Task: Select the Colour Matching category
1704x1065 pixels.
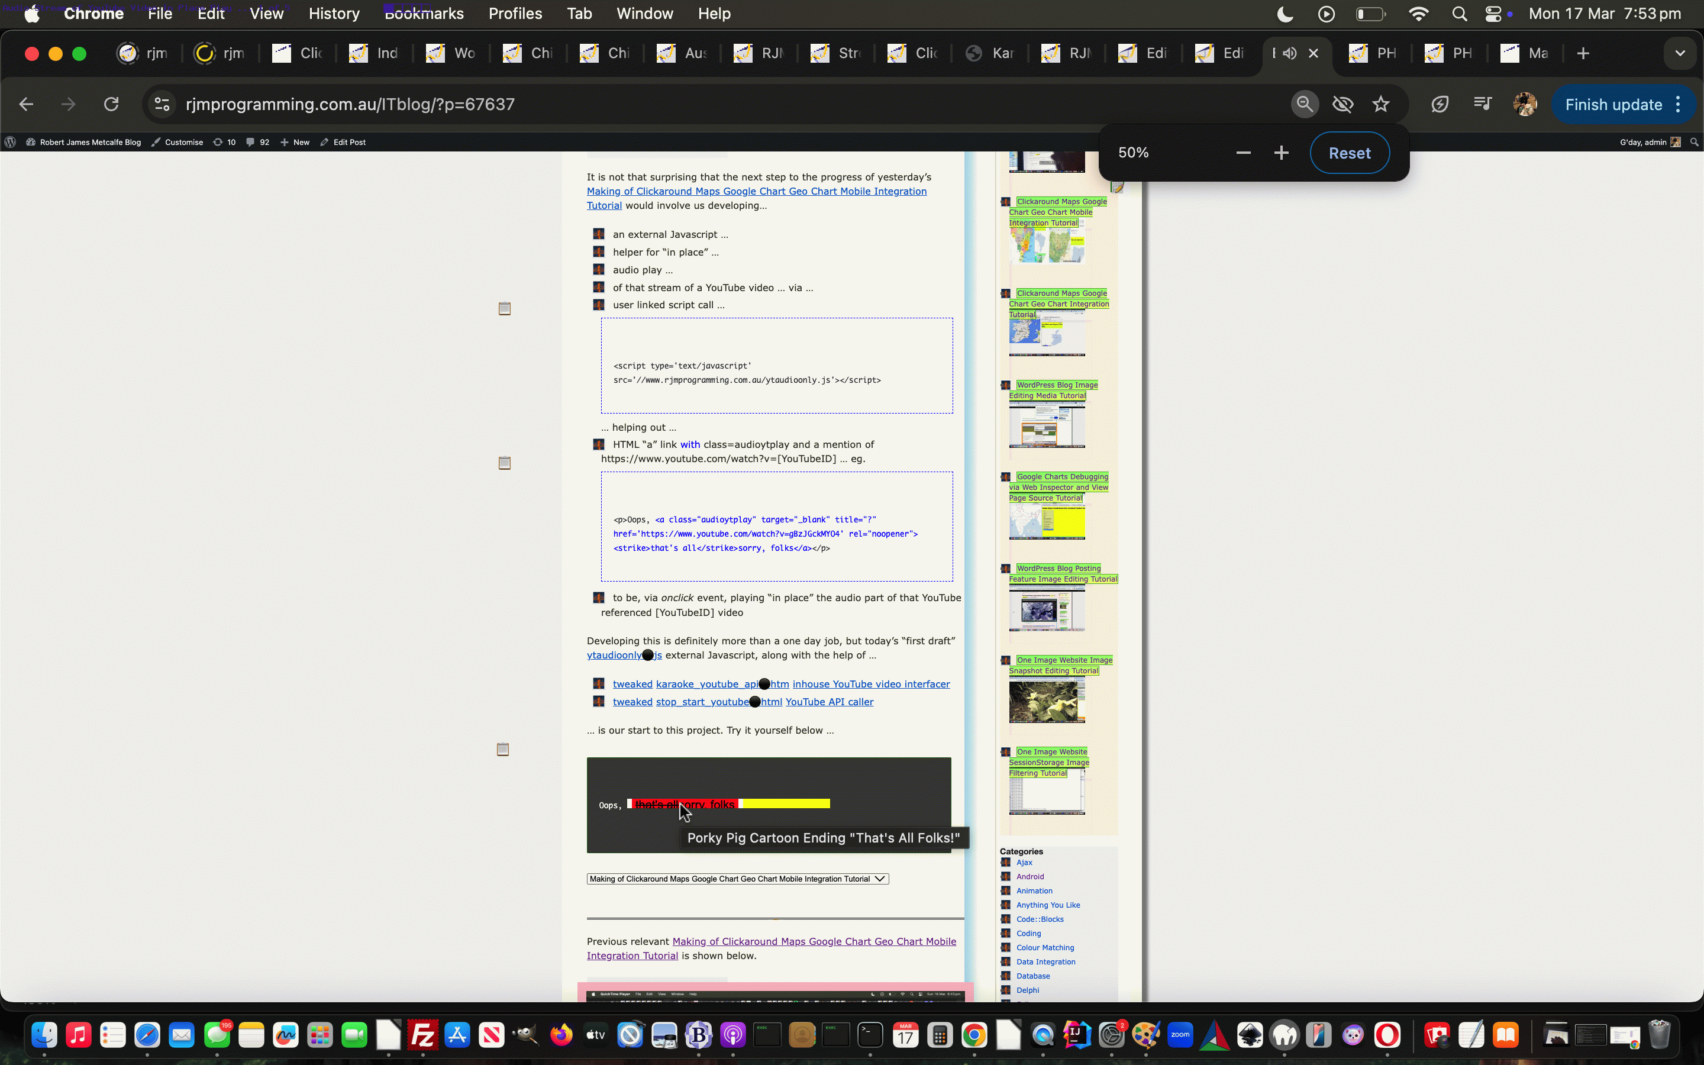Action: click(x=1045, y=948)
